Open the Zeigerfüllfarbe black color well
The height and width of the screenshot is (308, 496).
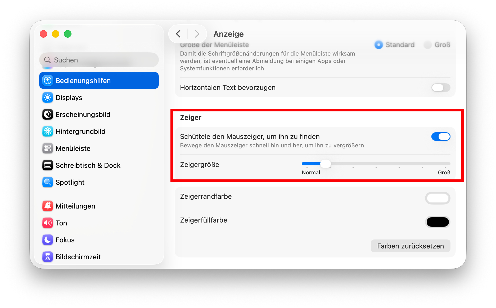pos(438,222)
